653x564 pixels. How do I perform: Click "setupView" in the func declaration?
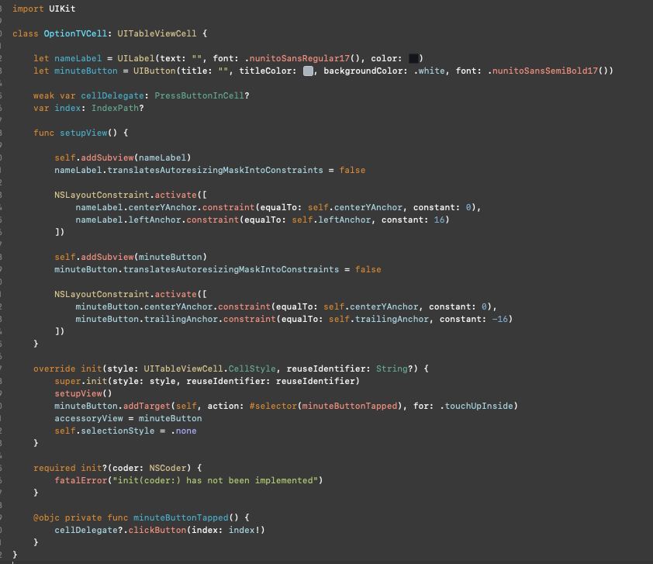tap(83, 133)
